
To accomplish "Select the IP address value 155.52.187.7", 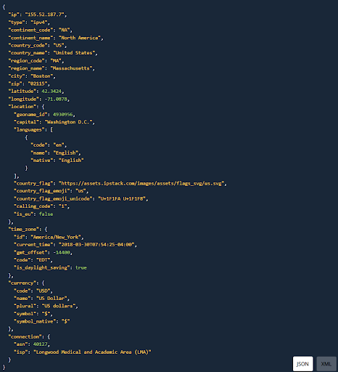I will pos(45,15).
